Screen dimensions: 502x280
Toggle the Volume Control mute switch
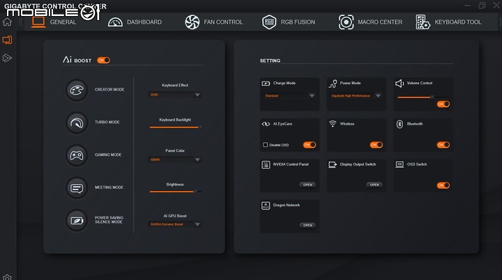click(443, 104)
